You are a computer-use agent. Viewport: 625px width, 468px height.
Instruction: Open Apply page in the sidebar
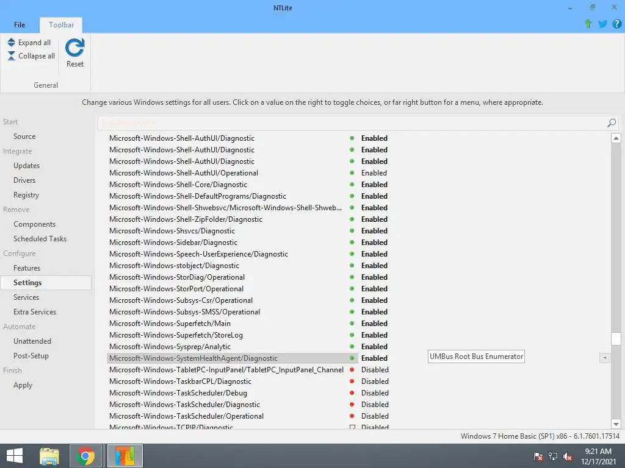coord(23,385)
